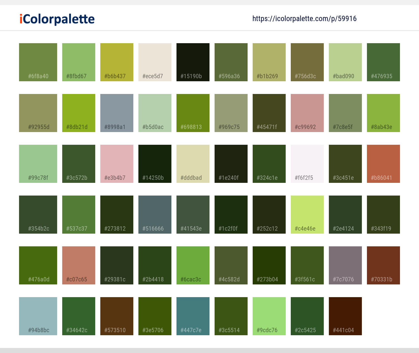
Task: Pick the #f6f2f5 off-white swatch
Action: coord(307,164)
